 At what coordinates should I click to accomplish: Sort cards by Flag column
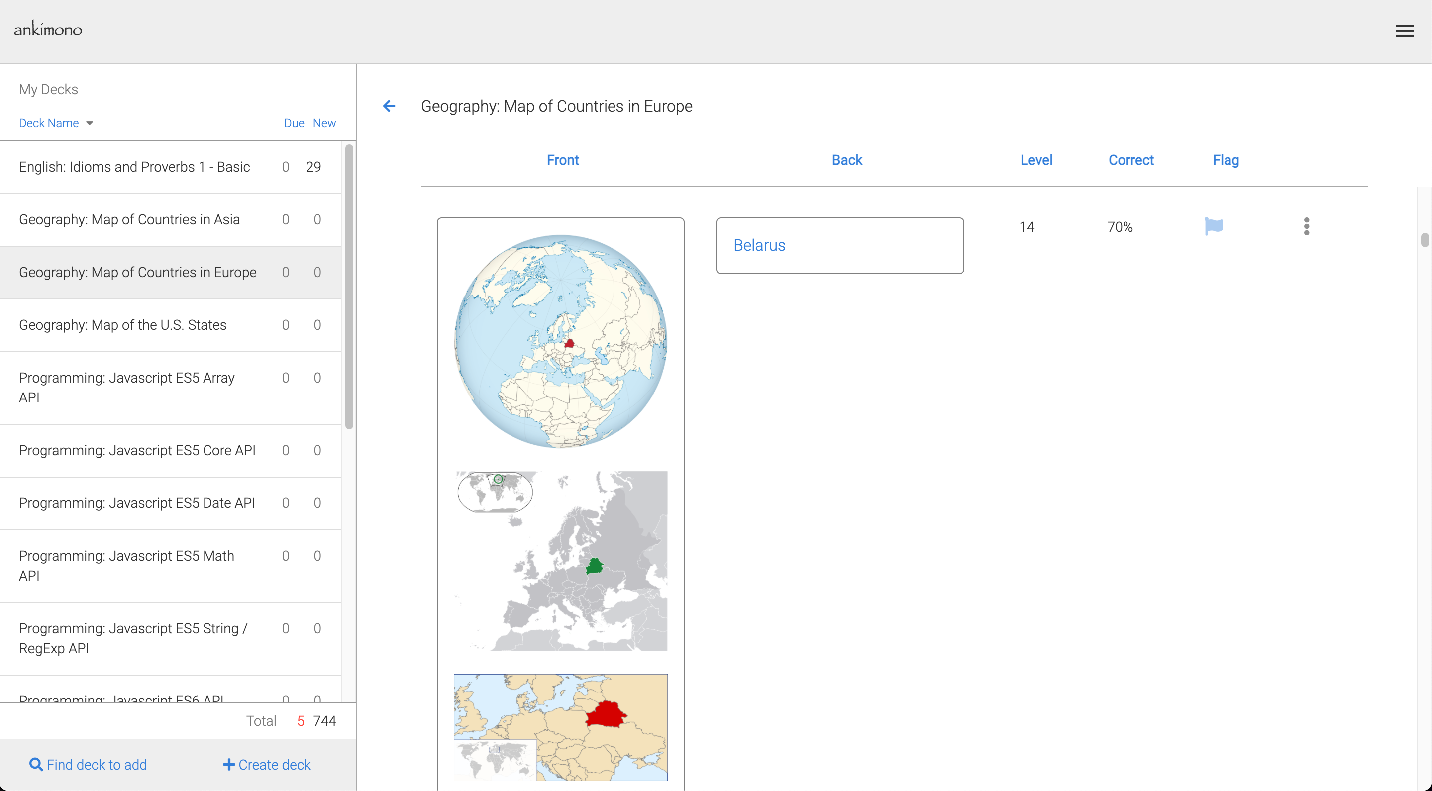click(1225, 160)
